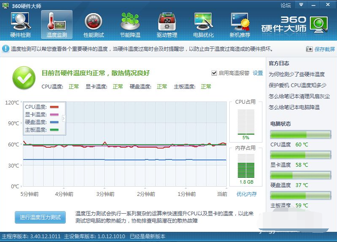Viewport: 337px width, 242px height.
Task: Click the red CPU温度 legend swatch
Action: [54, 107]
